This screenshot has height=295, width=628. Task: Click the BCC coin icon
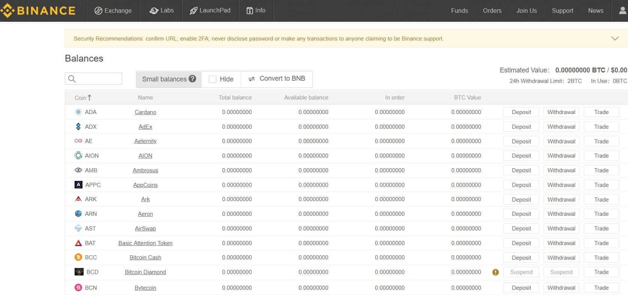[x=78, y=257]
